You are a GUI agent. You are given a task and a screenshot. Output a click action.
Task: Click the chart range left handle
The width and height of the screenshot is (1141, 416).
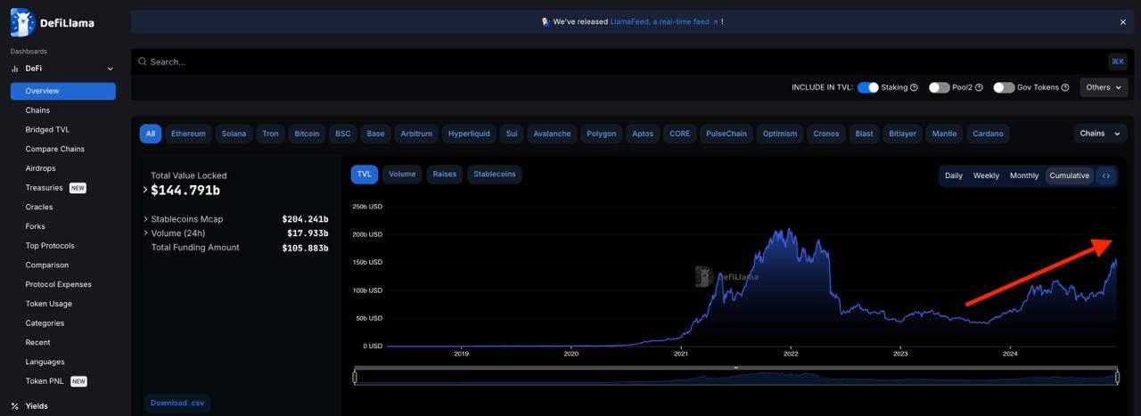(x=355, y=378)
